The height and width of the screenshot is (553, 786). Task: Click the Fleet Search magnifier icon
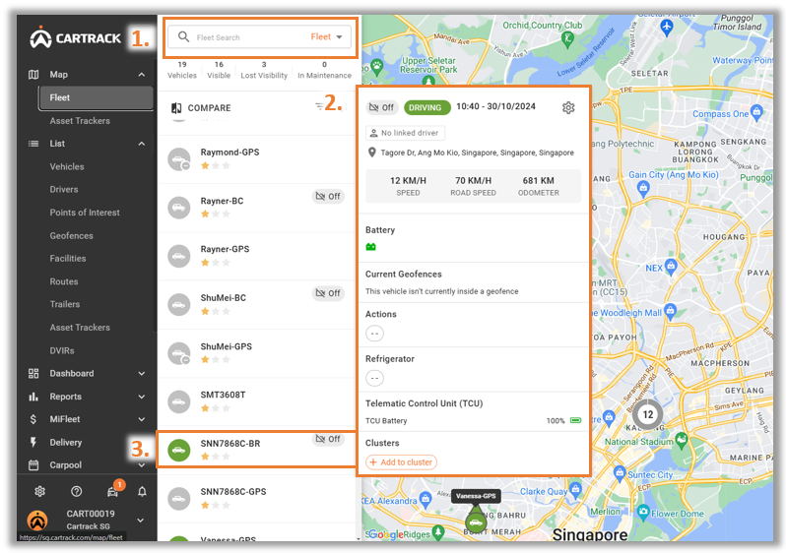coord(183,36)
